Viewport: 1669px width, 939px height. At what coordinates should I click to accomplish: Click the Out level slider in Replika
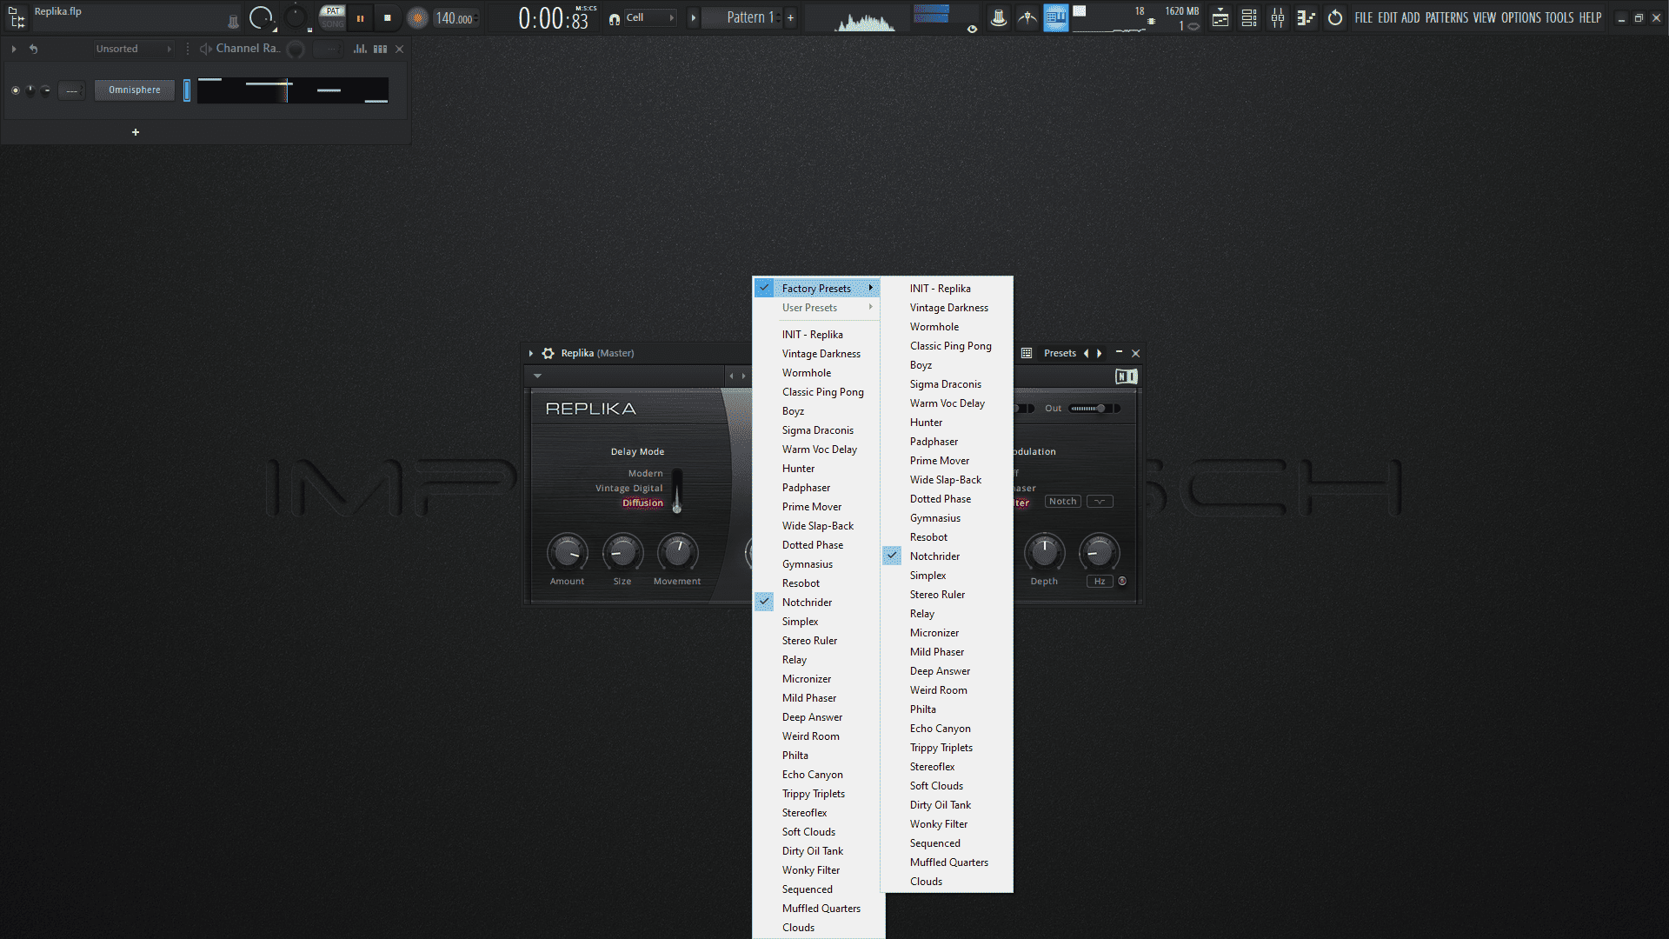[x=1094, y=409]
